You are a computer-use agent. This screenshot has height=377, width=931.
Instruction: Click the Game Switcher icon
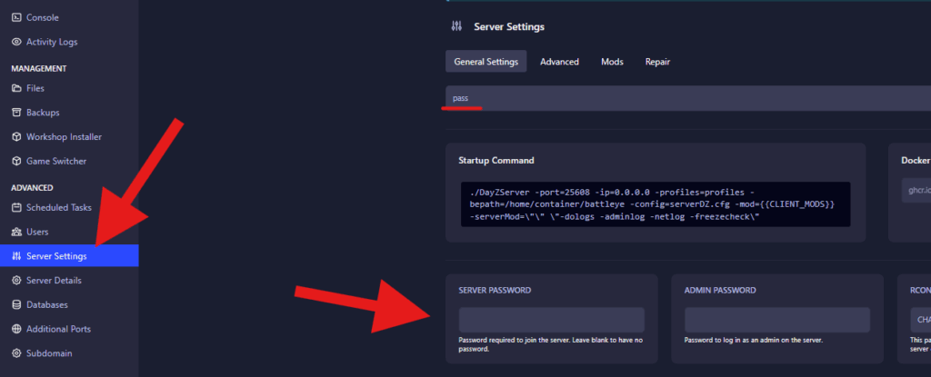coord(16,161)
